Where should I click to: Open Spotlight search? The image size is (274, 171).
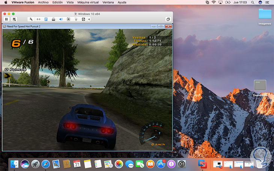(x=253, y=2)
